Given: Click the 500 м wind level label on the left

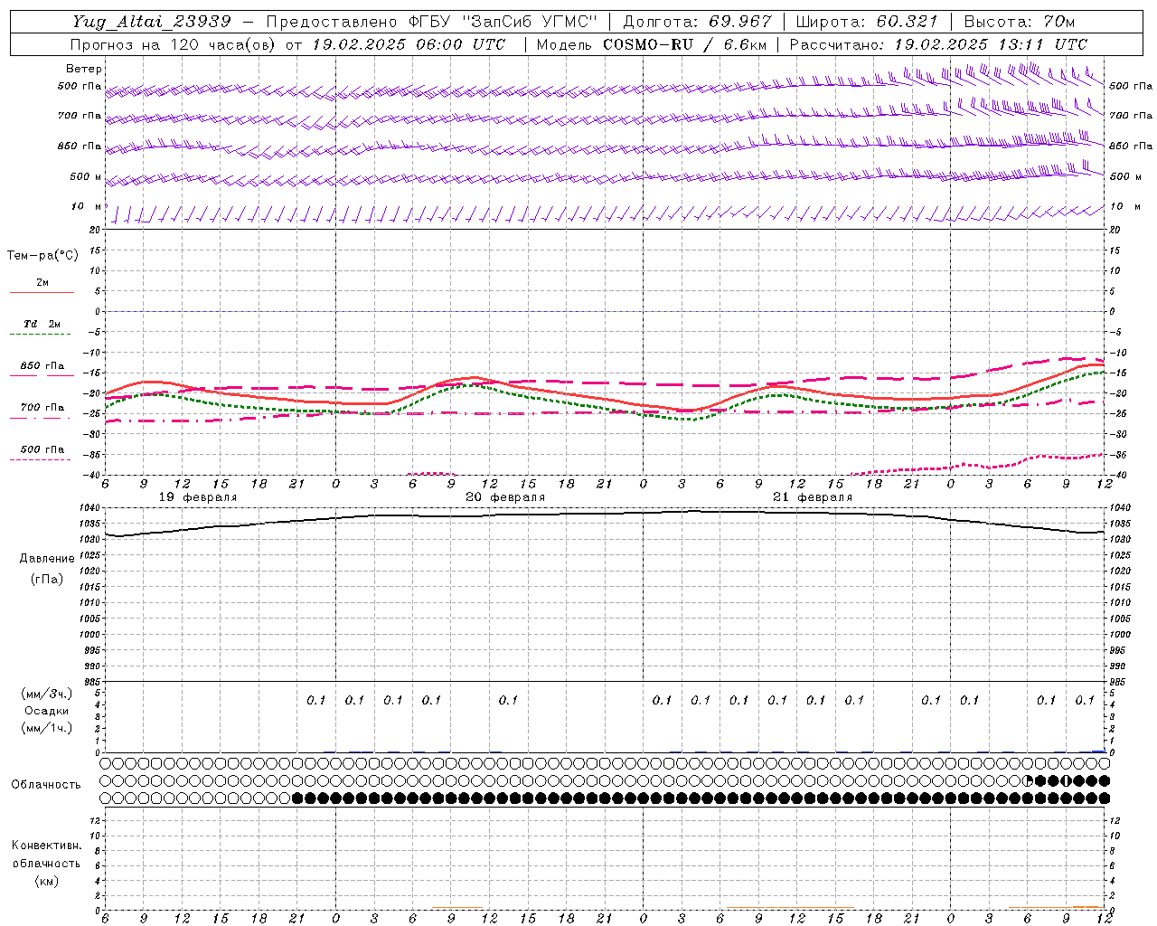Looking at the screenshot, I should point(86,176).
